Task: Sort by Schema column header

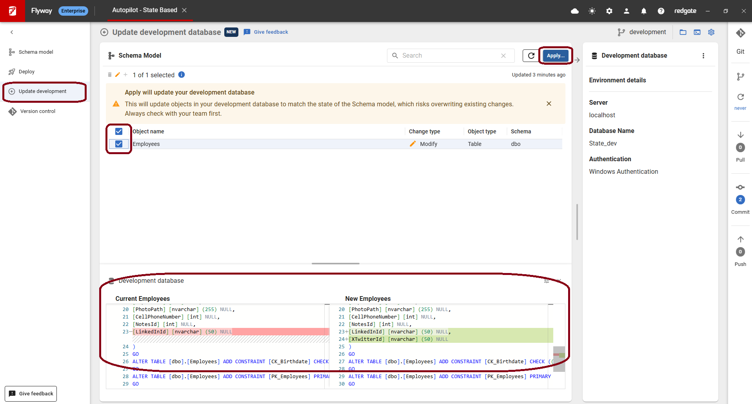Action: [521, 131]
